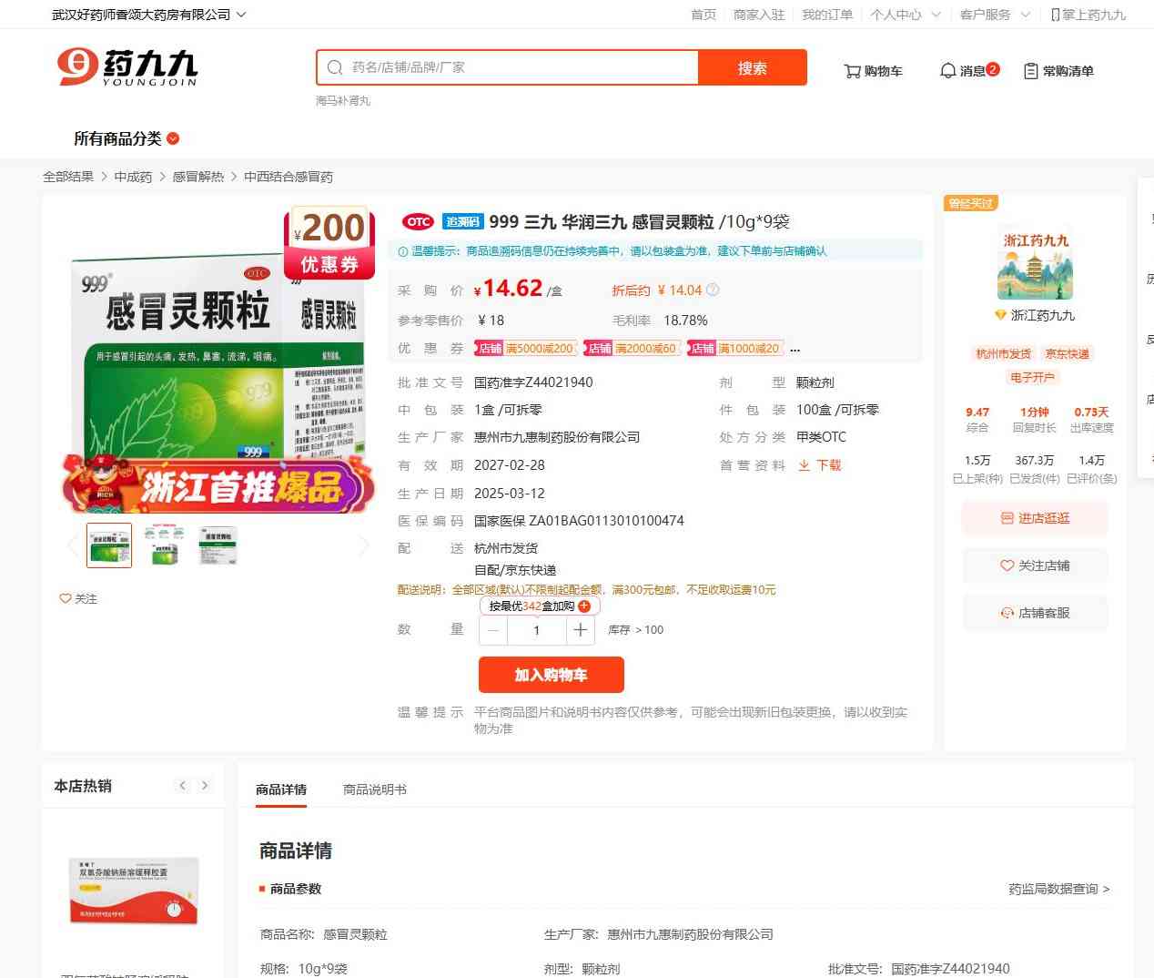The width and height of the screenshot is (1154, 978).
Task: Select the 商品详情 tab
Action: click(281, 790)
